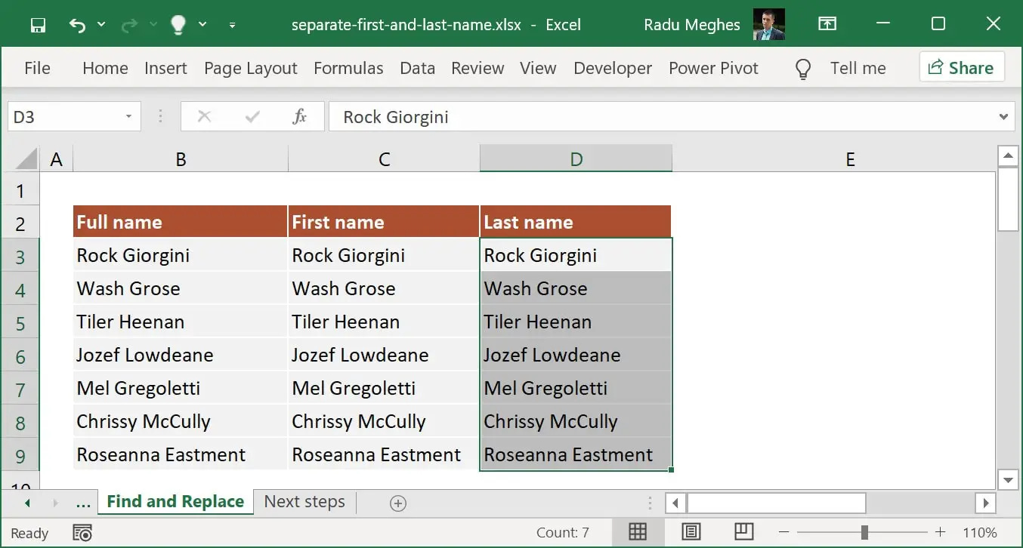Click the macro recording icon in status bar
The image size is (1023, 548).
pos(82,532)
